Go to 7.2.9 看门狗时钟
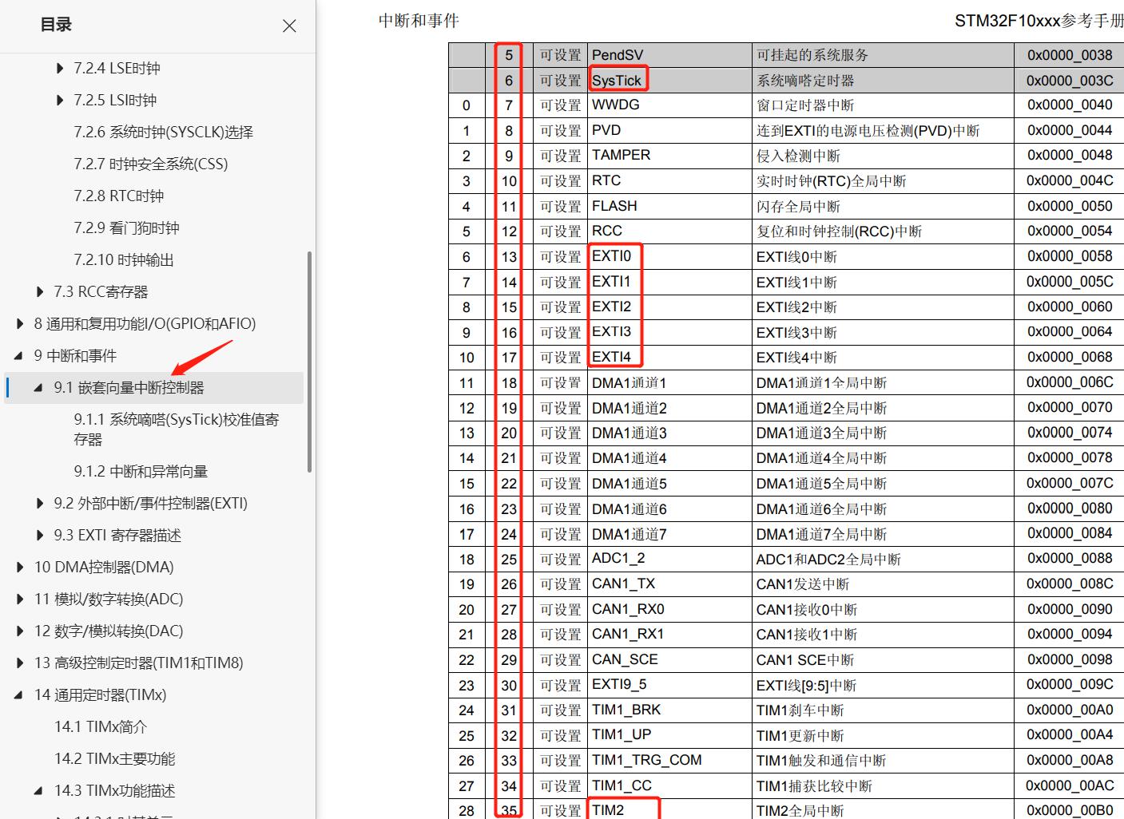The width and height of the screenshot is (1124, 819). (x=126, y=228)
